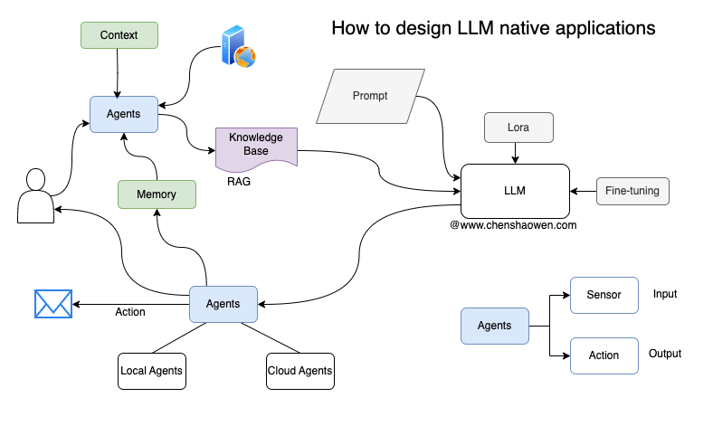Click the Prompt parallelogram shape
713x426 pixels.
click(x=370, y=96)
